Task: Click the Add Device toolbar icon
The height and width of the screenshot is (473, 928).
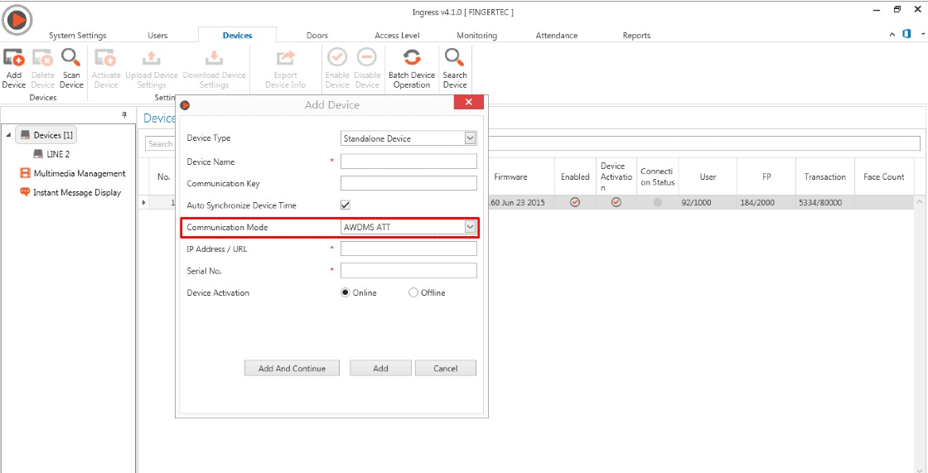Action: coord(13,57)
